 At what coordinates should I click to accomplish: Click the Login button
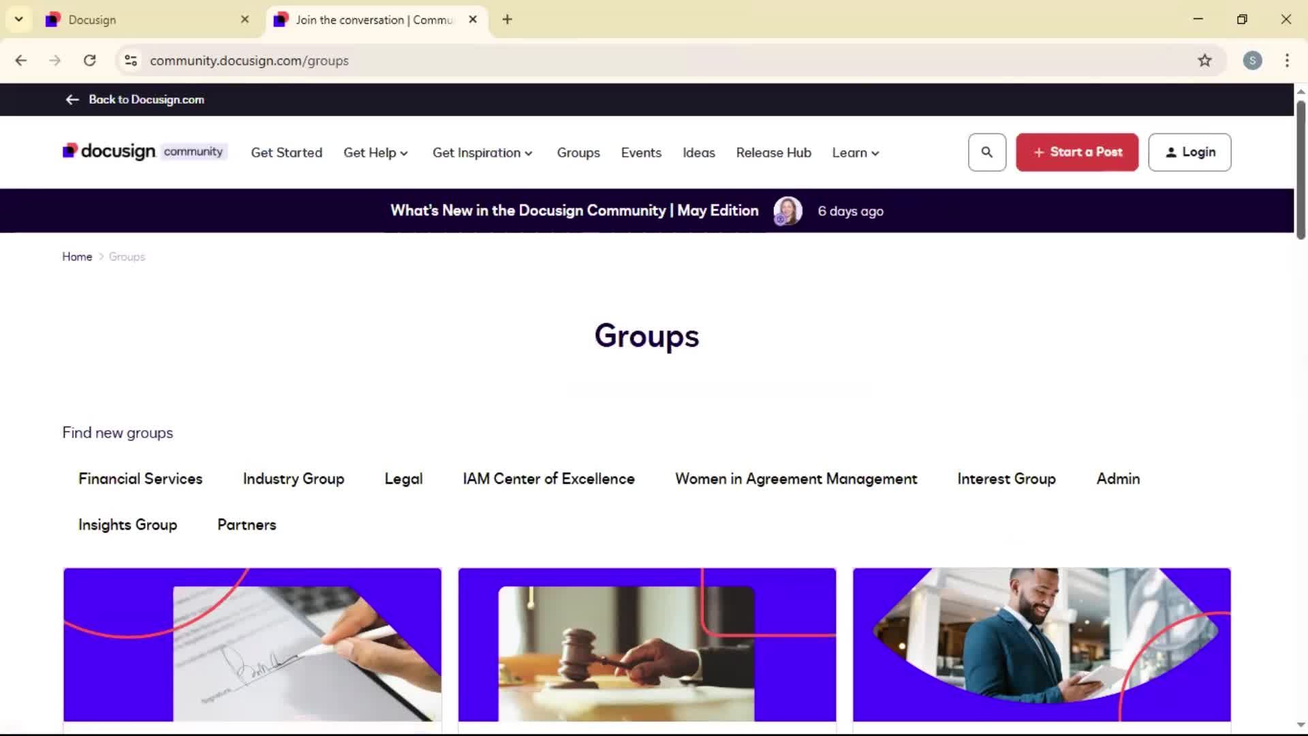point(1189,152)
